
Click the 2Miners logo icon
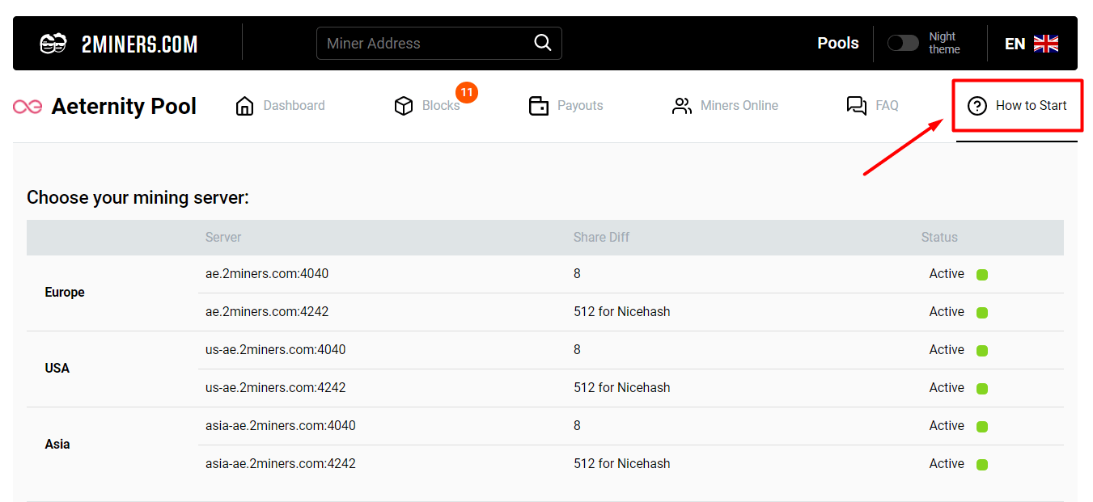(x=53, y=44)
